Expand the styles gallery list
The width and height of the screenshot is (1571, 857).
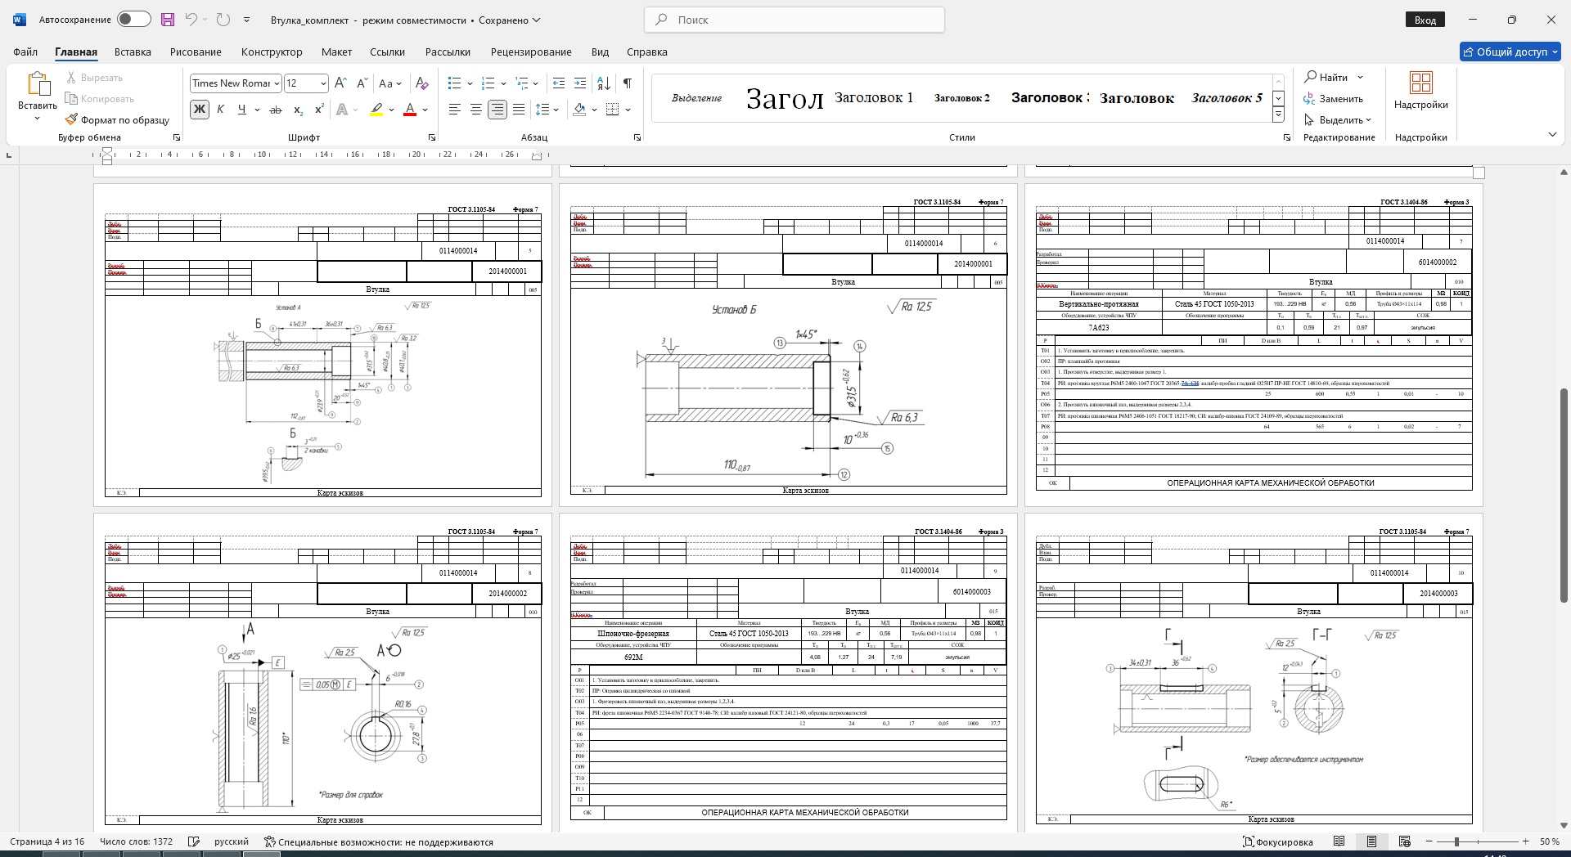[x=1278, y=115]
